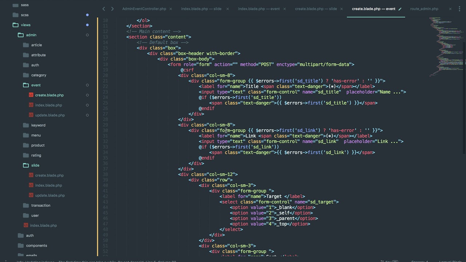Viewport: 466px width, 262px height.
Task: Click the blue modified dot beside scss
Action: click(87, 15)
